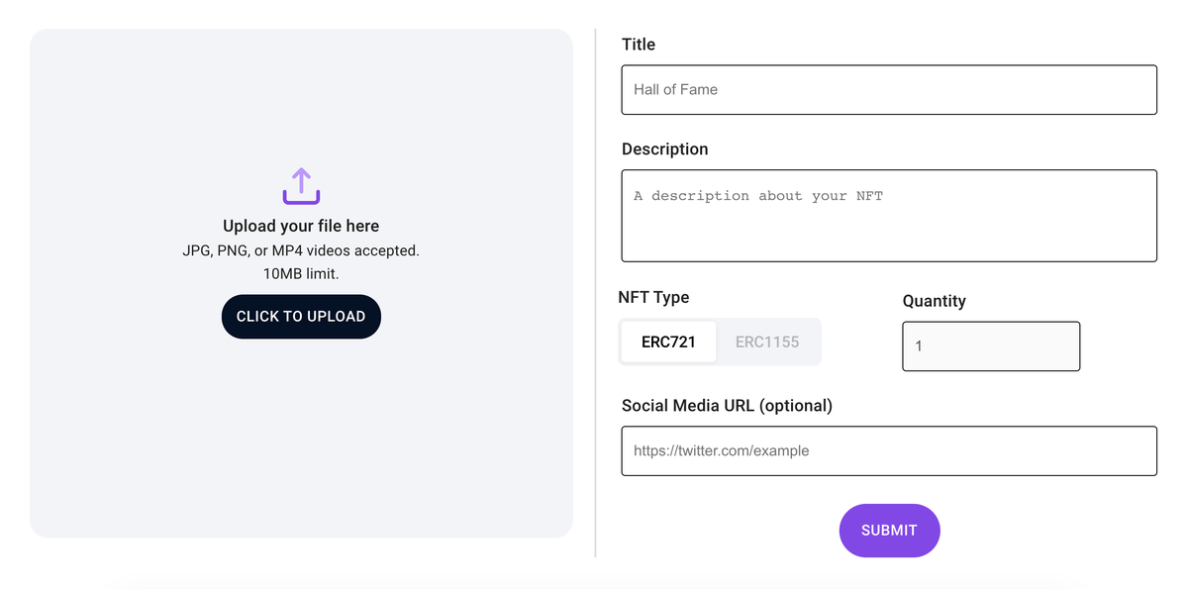Submit the NFT form
Viewport: 1188px width, 589px height.
(x=889, y=531)
